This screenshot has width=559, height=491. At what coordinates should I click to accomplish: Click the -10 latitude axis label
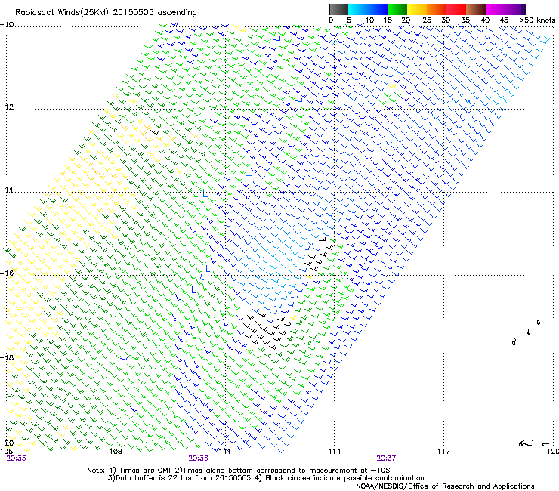[x=7, y=24]
